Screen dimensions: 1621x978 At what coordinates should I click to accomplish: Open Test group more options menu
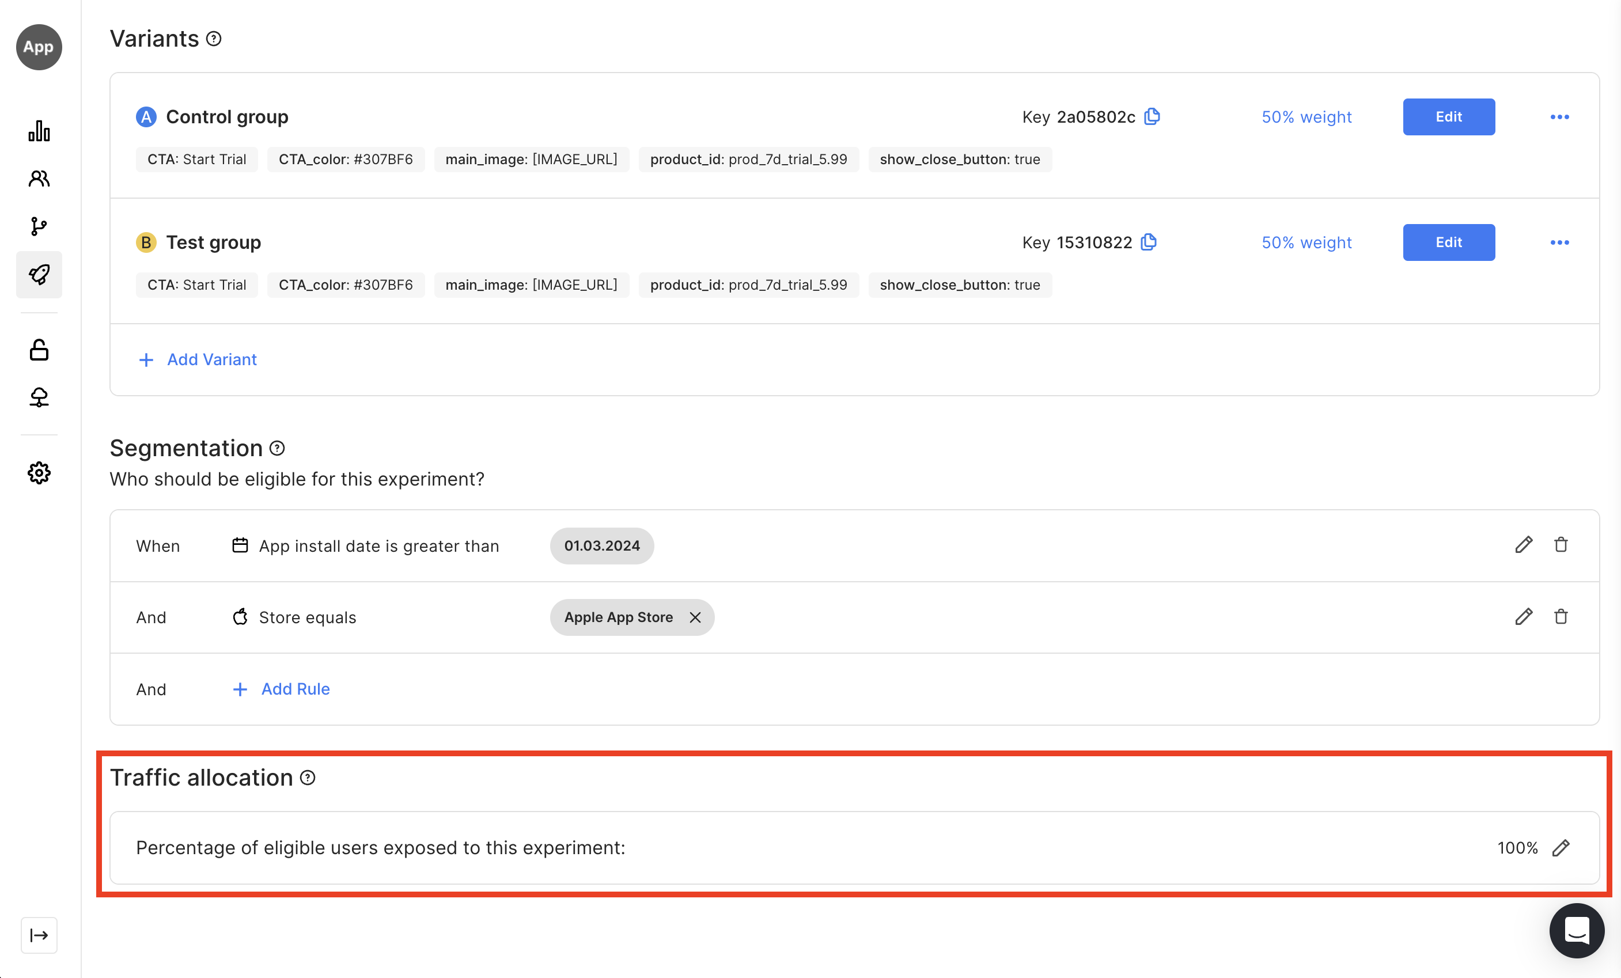click(x=1559, y=242)
